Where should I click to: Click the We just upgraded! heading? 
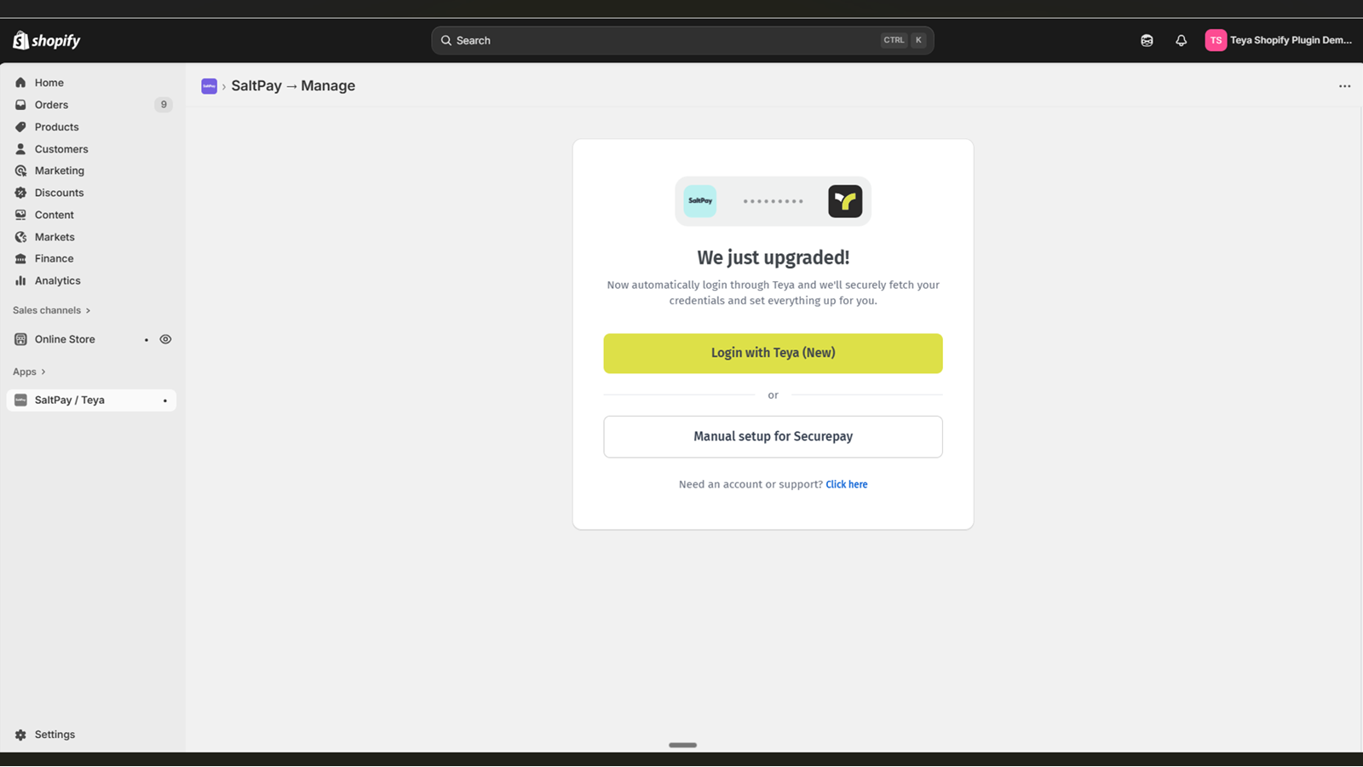[773, 257]
